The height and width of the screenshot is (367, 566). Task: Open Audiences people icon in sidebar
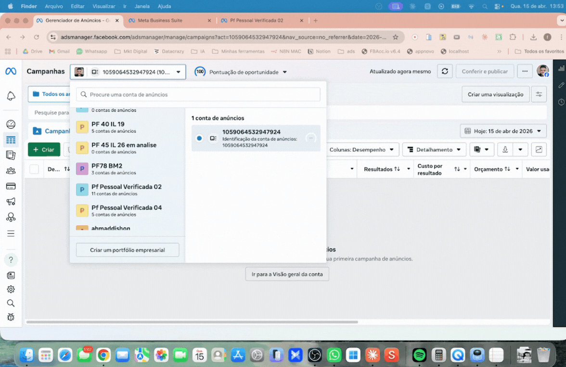(11, 171)
